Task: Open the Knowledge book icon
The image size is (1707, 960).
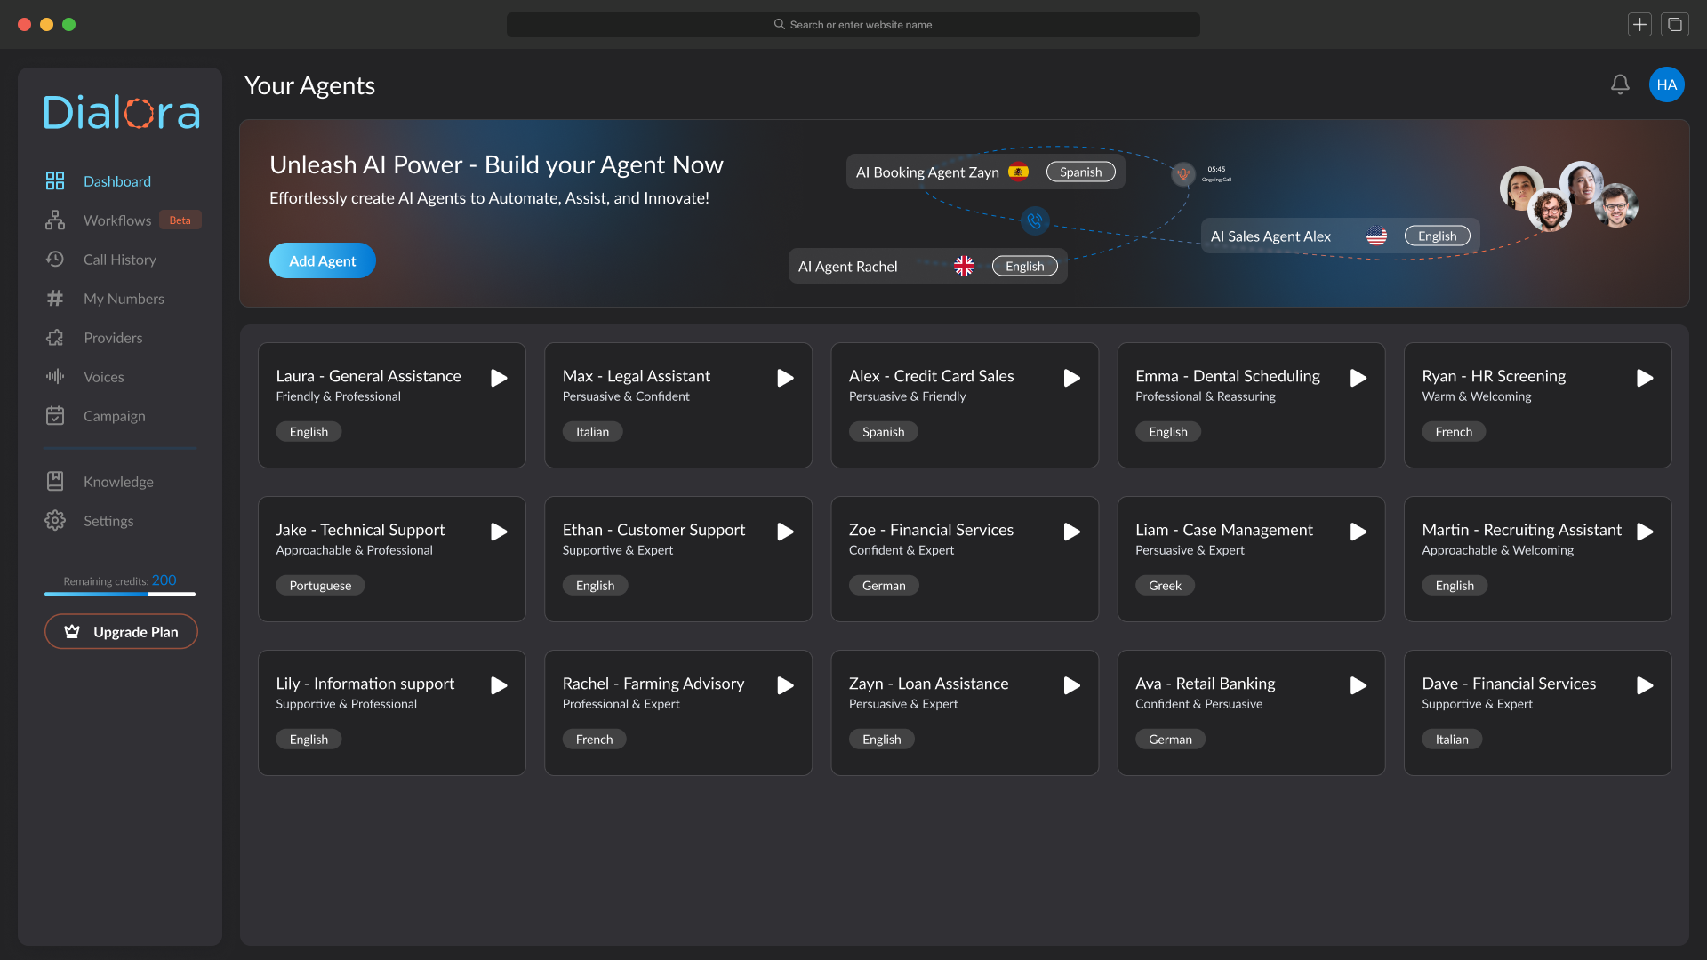Action: (55, 482)
